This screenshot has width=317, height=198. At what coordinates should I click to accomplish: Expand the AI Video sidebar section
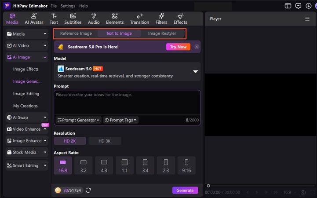(x=27, y=46)
